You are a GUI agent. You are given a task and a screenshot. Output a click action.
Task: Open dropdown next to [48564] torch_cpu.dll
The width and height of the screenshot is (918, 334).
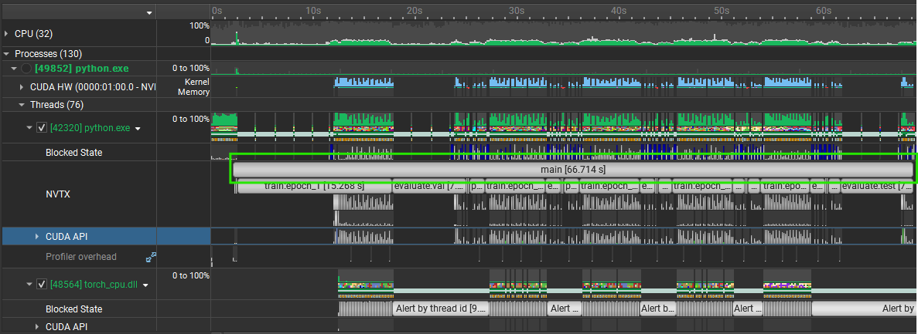click(x=145, y=285)
